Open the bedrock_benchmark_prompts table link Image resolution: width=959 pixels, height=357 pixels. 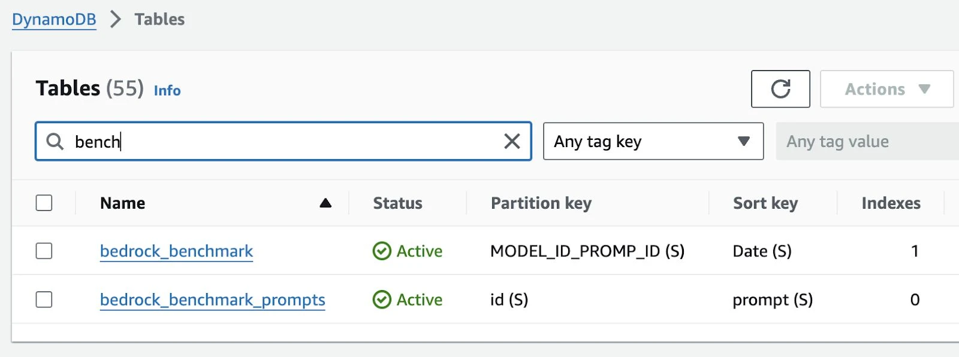(212, 300)
